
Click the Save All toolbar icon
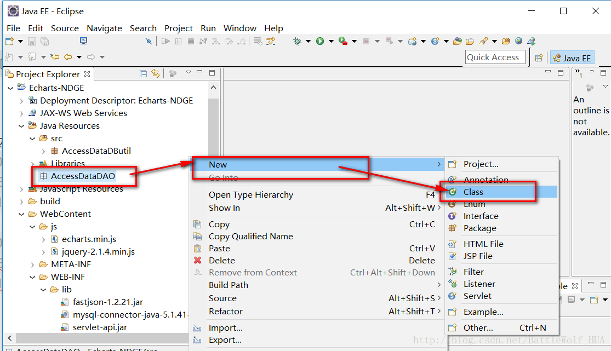45,41
